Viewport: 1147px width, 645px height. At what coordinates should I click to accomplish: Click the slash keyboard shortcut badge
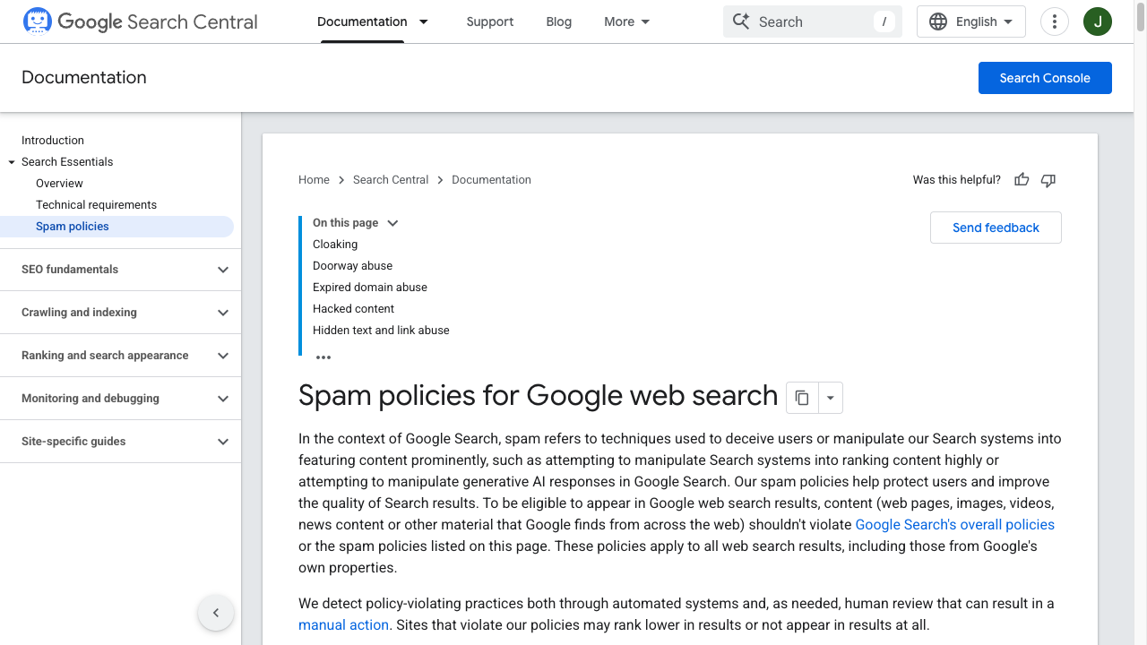click(x=884, y=21)
